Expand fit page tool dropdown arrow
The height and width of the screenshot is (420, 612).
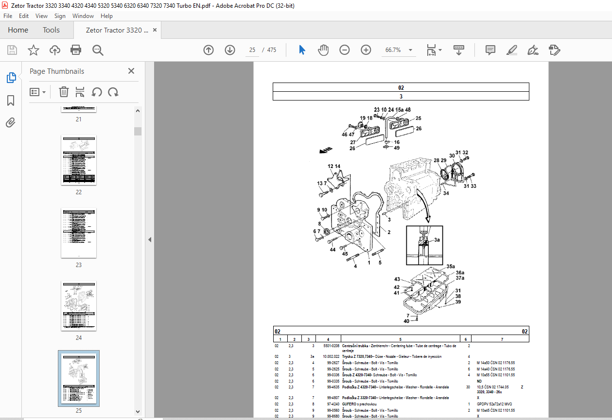pos(440,50)
